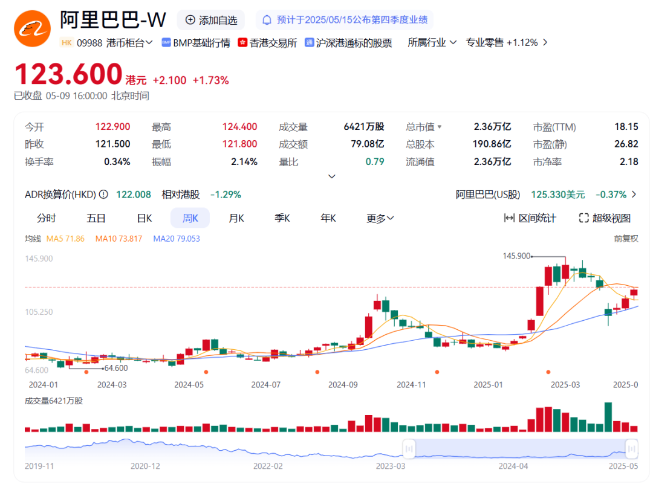653x490 pixels.
Task: Switch to the 分时 chart tab
Action: point(46,218)
